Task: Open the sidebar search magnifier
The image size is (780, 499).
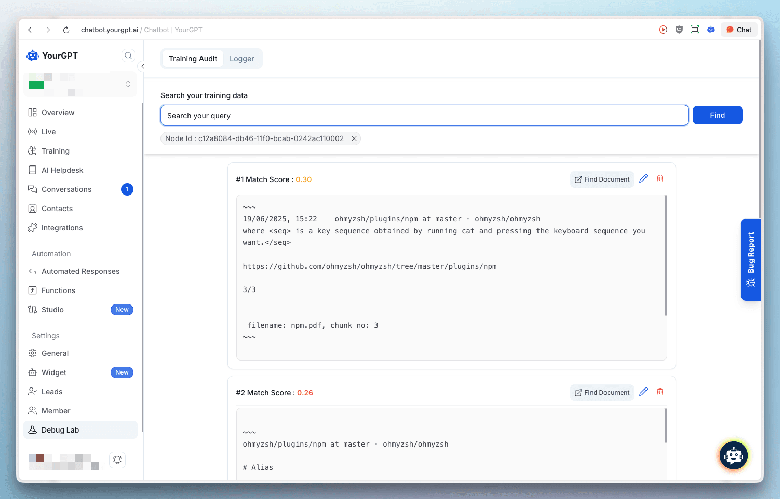Action: [x=128, y=56]
